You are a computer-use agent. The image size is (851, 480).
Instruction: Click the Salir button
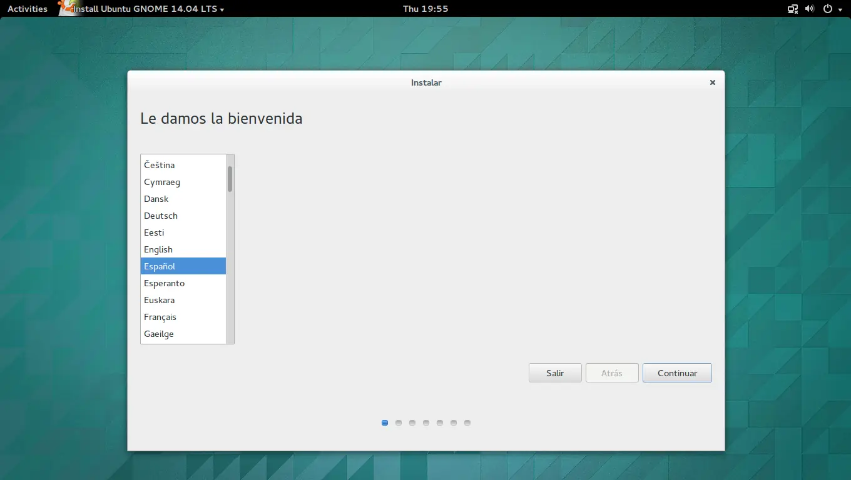(555, 373)
